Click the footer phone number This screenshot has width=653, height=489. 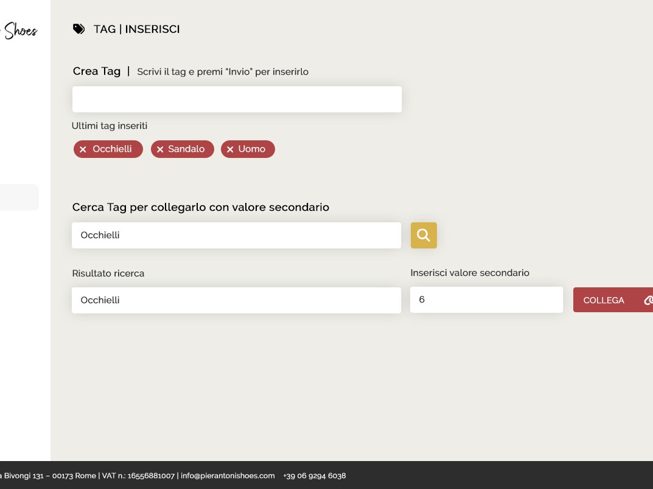point(315,476)
